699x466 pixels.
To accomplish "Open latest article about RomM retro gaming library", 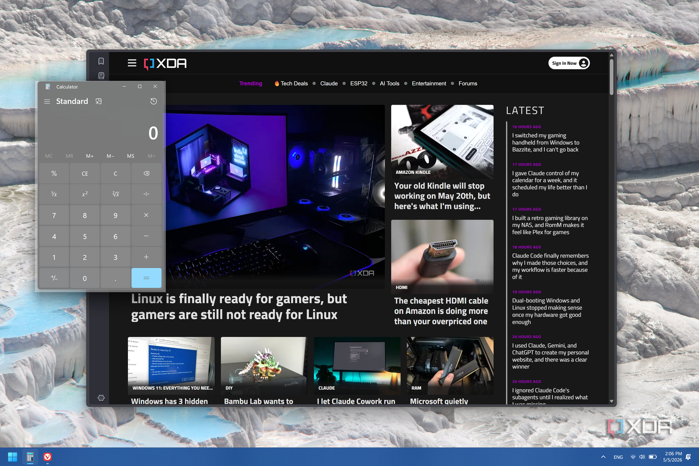I will pyautogui.click(x=550, y=225).
